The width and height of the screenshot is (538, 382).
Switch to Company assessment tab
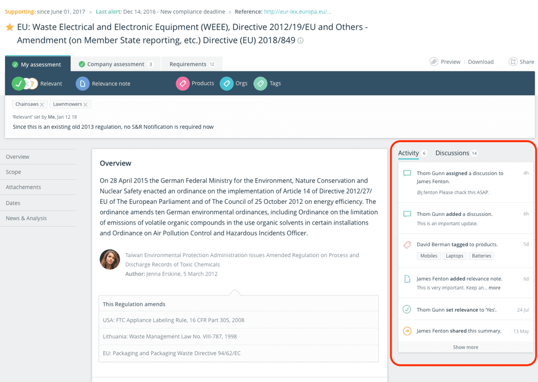coord(115,64)
